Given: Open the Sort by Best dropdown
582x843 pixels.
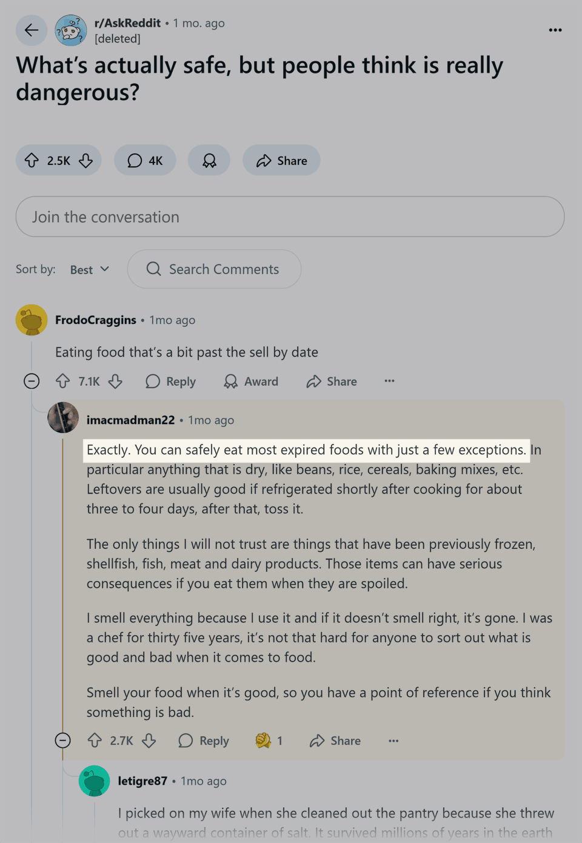Looking at the screenshot, I should point(89,269).
